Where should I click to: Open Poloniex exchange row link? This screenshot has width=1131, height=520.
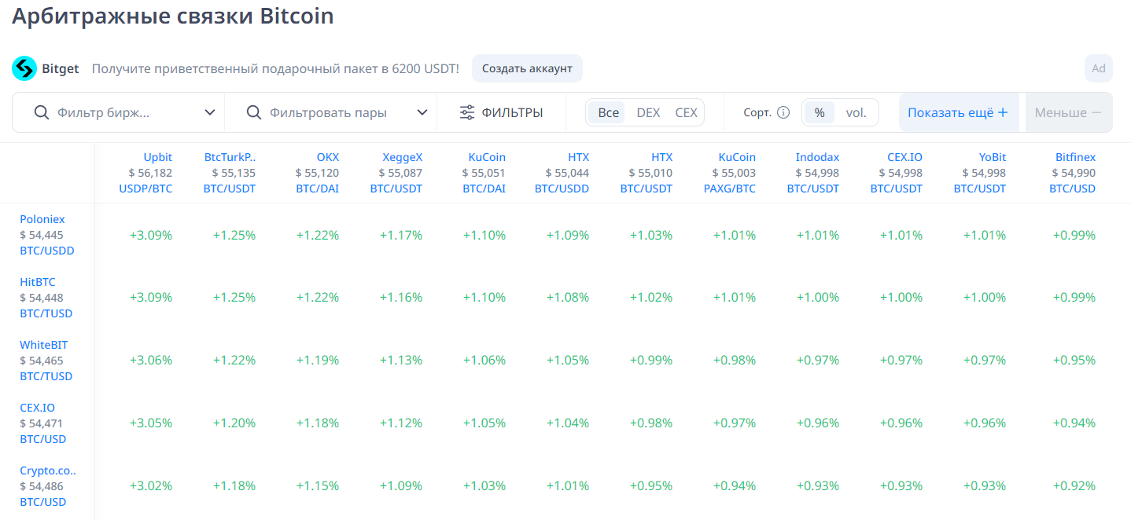[x=42, y=219]
